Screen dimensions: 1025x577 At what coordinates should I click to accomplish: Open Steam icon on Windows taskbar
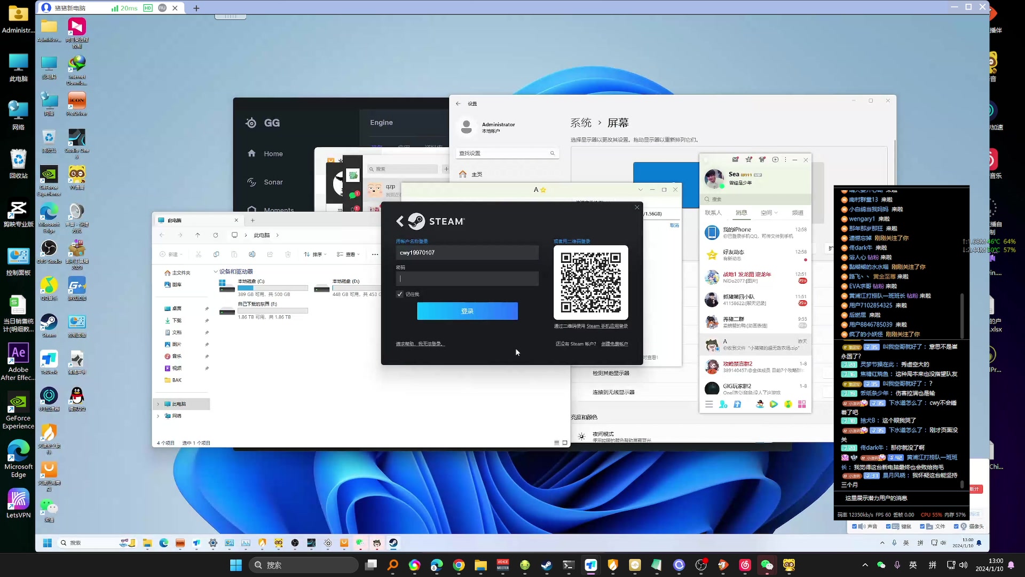(x=546, y=565)
